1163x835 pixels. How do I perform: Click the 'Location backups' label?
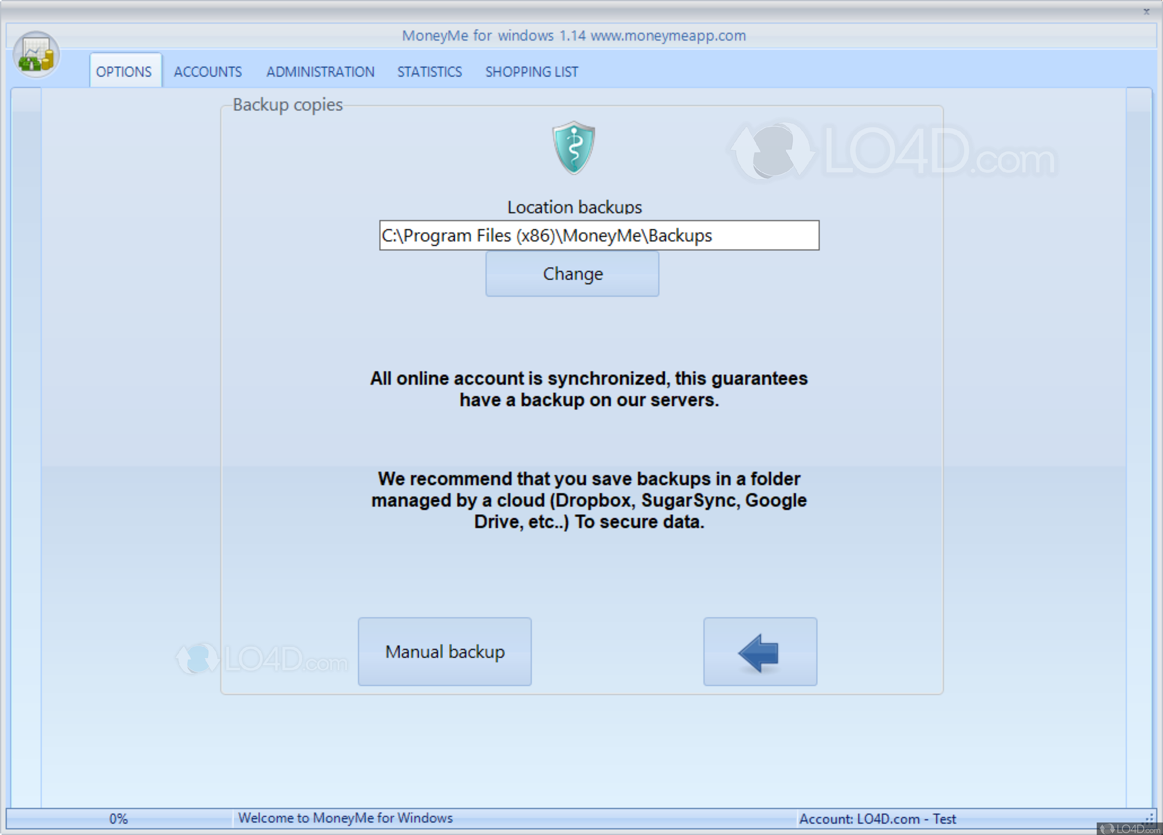tap(574, 207)
